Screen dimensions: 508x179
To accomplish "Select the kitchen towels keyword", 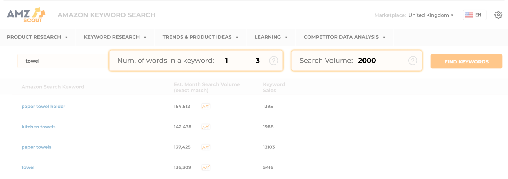I will 39,127.
